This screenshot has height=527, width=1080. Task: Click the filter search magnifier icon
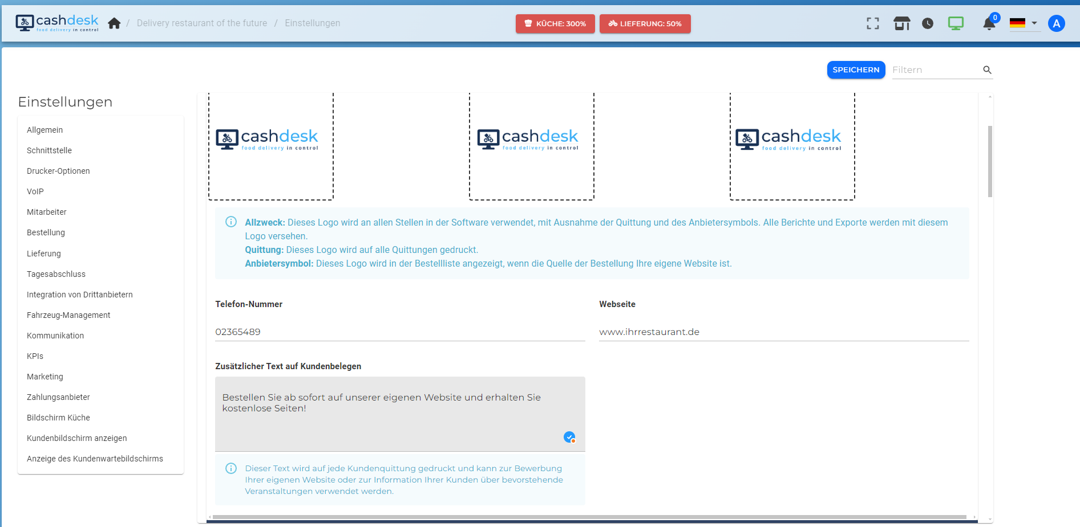987,70
